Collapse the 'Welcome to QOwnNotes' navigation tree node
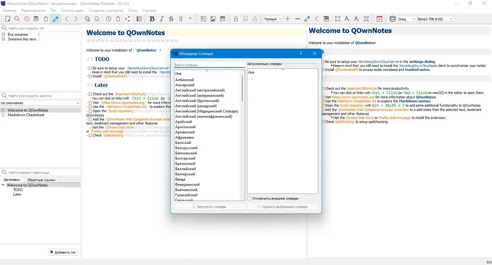The width and height of the screenshot is (492, 265). point(3,185)
